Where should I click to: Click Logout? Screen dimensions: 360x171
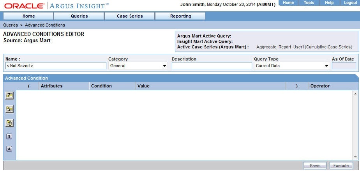(x=350, y=3)
